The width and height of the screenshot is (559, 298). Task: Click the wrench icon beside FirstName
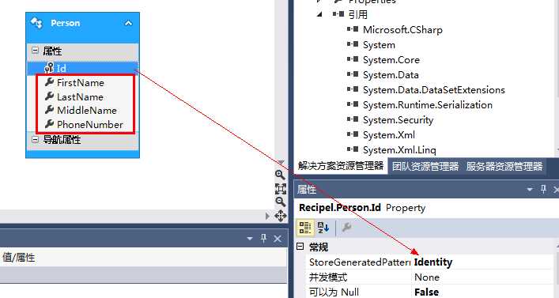tap(49, 82)
